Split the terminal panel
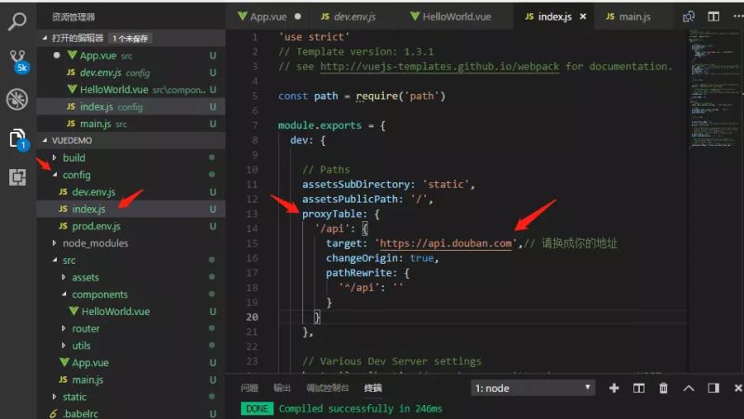The image size is (744, 419). 638,387
